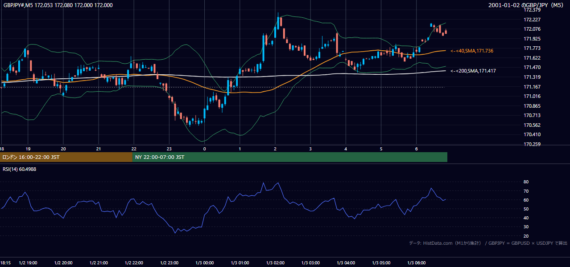Click the bottom time label 1/3 05:00
This screenshot has height=267, width=570.
click(x=381, y=263)
